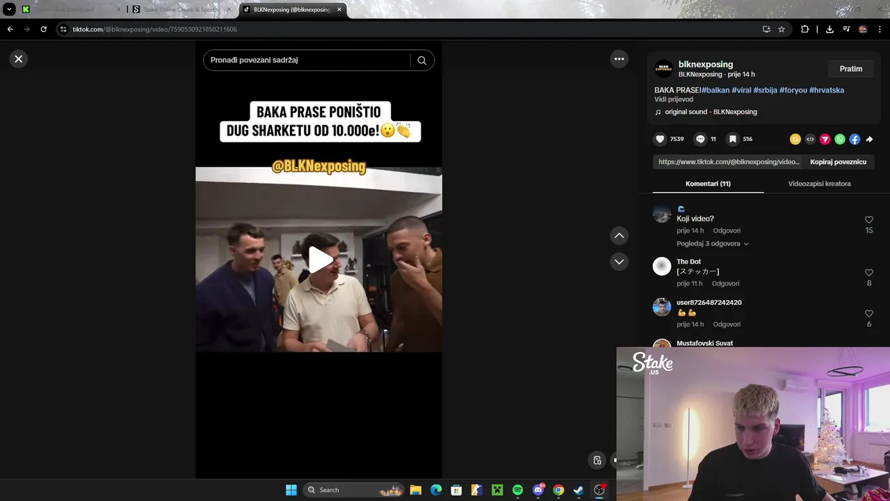Go to previous video with up arrow

point(620,236)
